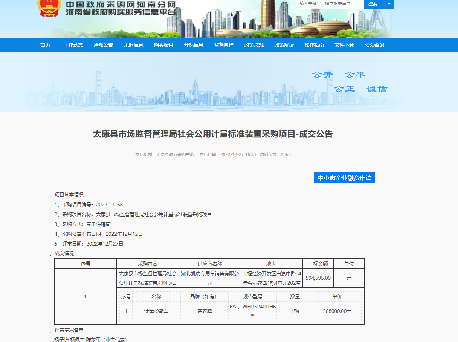Click the 搜索 search button
The width and height of the screenshot is (458, 342).
pyautogui.click(x=373, y=4)
